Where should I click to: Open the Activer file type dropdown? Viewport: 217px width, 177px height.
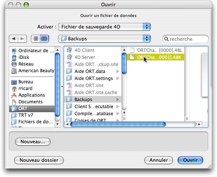(x=104, y=27)
